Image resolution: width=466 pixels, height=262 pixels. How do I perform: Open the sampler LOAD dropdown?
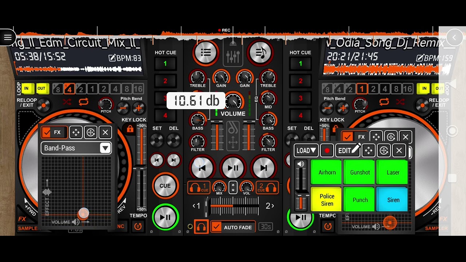306,150
